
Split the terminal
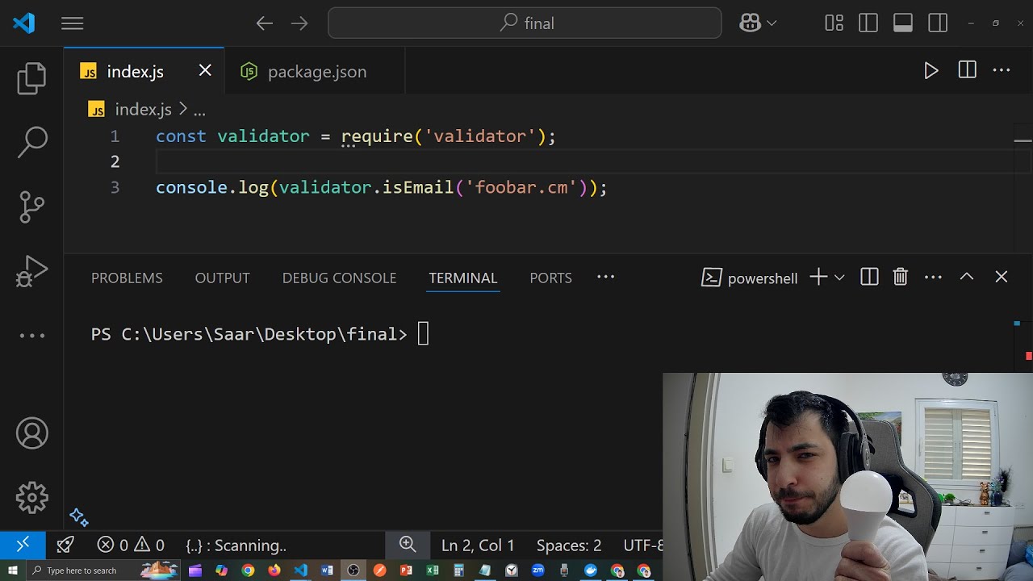[869, 278]
